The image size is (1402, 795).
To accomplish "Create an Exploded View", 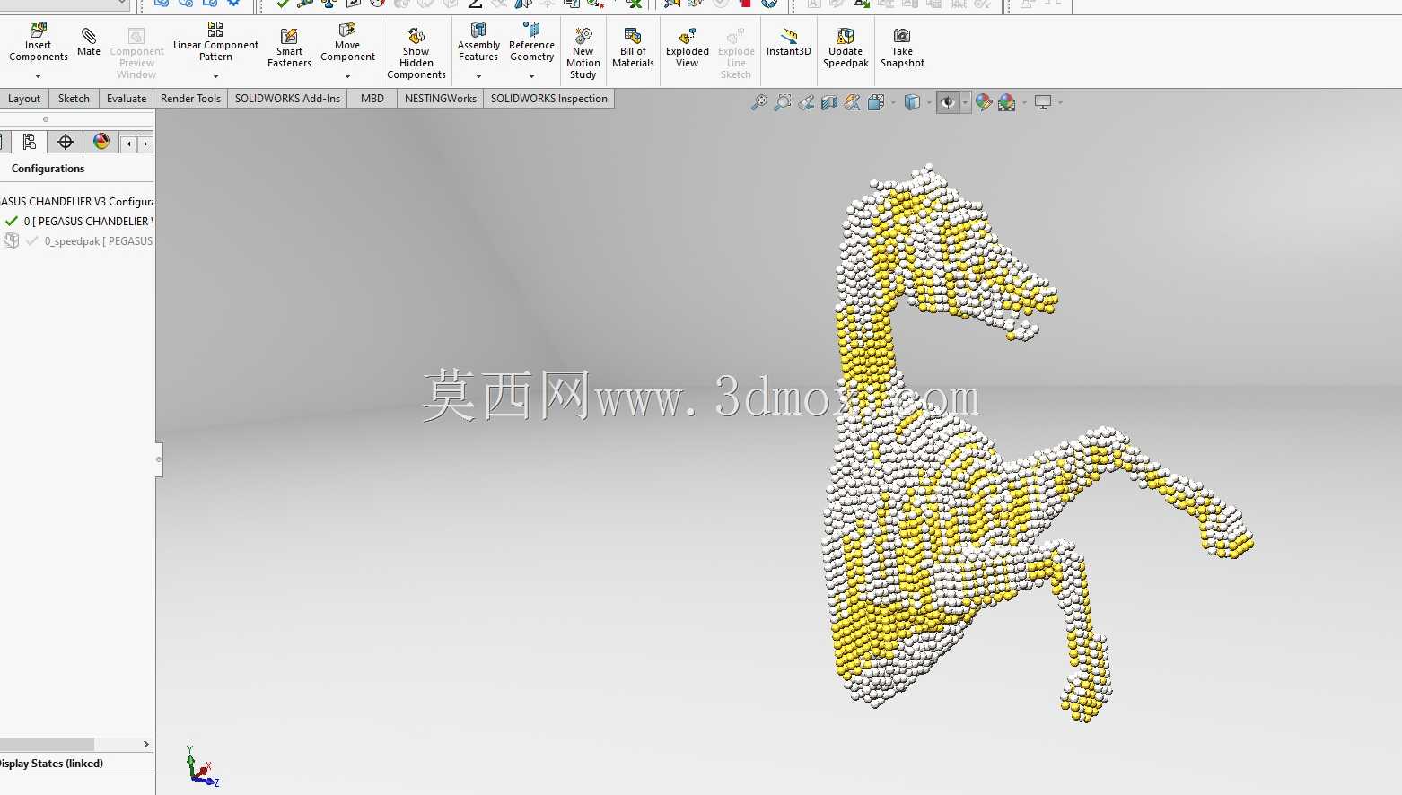I will pyautogui.click(x=688, y=48).
